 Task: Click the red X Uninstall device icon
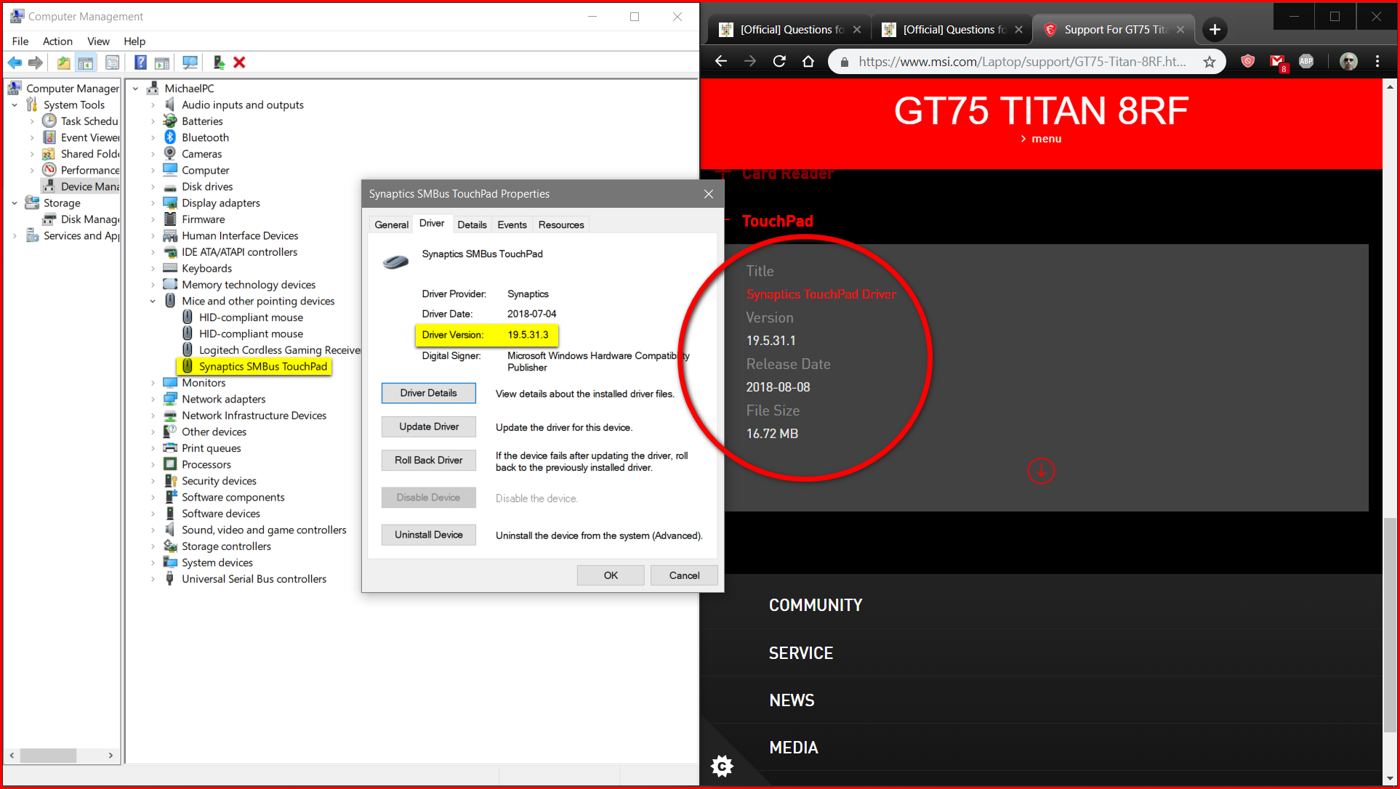coord(239,62)
